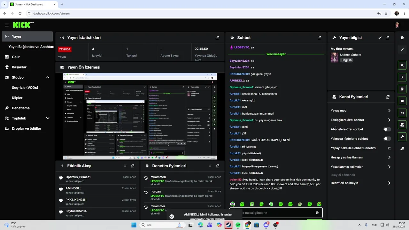409x230 pixels.
Task: Click the info icon in the right rail
Action: coord(402,38)
